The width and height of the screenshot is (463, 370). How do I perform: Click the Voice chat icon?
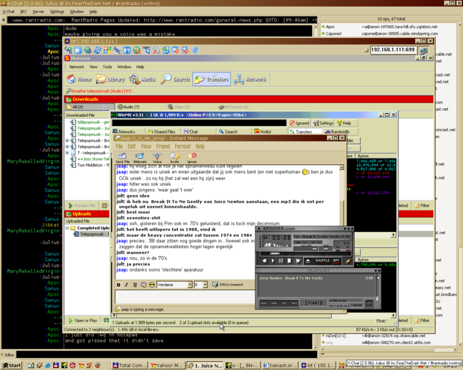pos(157,158)
